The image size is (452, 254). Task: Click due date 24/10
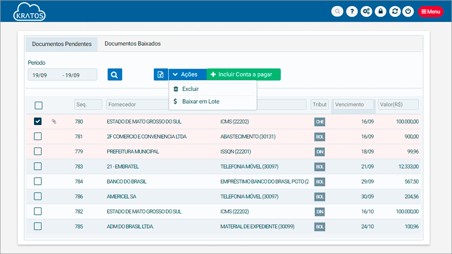click(367, 227)
